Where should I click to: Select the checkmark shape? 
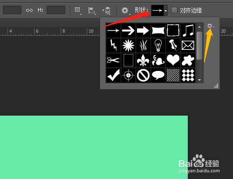click(113, 75)
